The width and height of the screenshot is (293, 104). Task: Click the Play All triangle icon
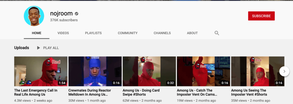(x=39, y=48)
